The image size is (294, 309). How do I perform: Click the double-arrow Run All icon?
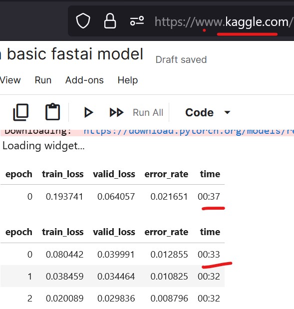click(116, 112)
